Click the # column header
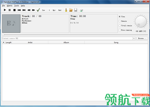 tap(4, 42)
